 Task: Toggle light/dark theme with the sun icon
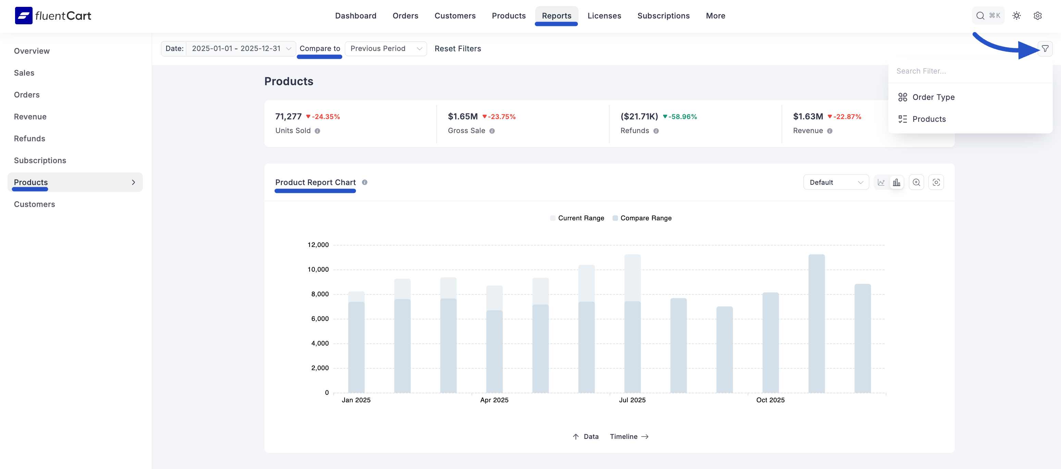click(1016, 15)
